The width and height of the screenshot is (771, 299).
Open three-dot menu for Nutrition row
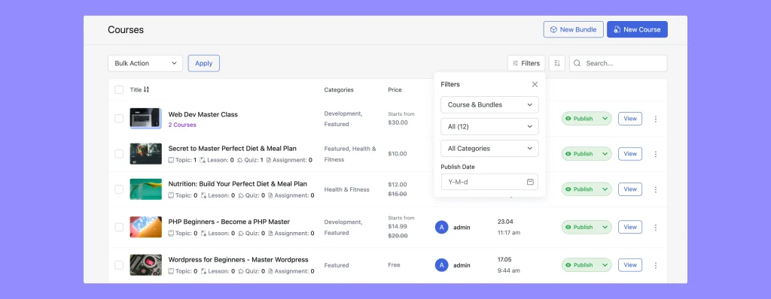point(656,189)
